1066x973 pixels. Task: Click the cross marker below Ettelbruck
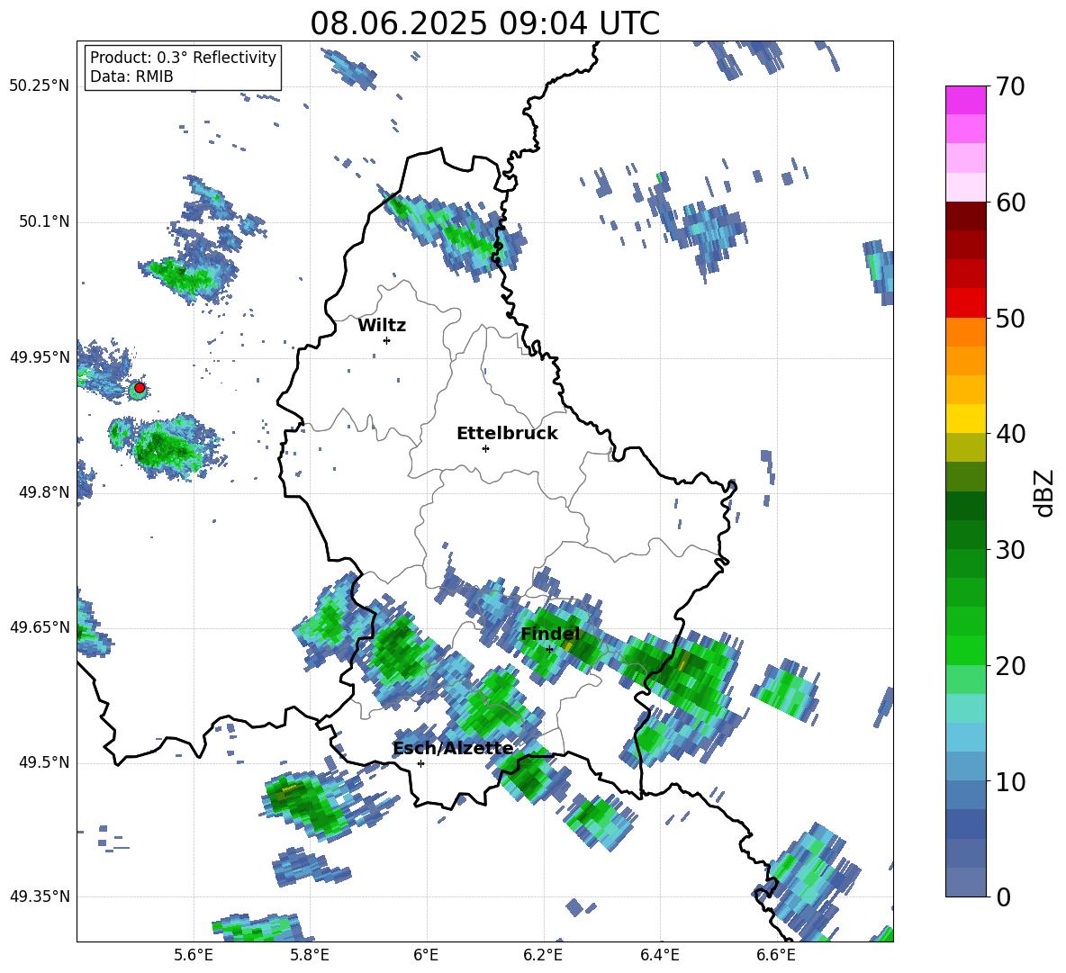tap(485, 448)
